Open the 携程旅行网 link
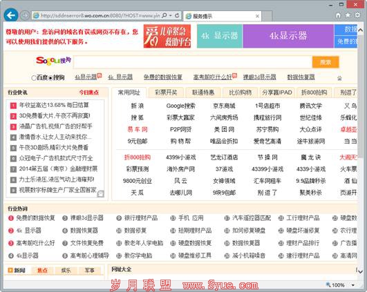Viewport: 367px width, 292px height. pos(267,117)
